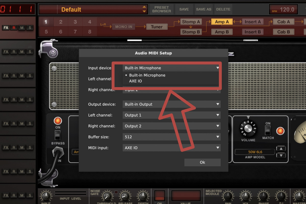This screenshot has width=306, height=204.
Task: Select the Cab B module
Action: [x=284, y=32]
